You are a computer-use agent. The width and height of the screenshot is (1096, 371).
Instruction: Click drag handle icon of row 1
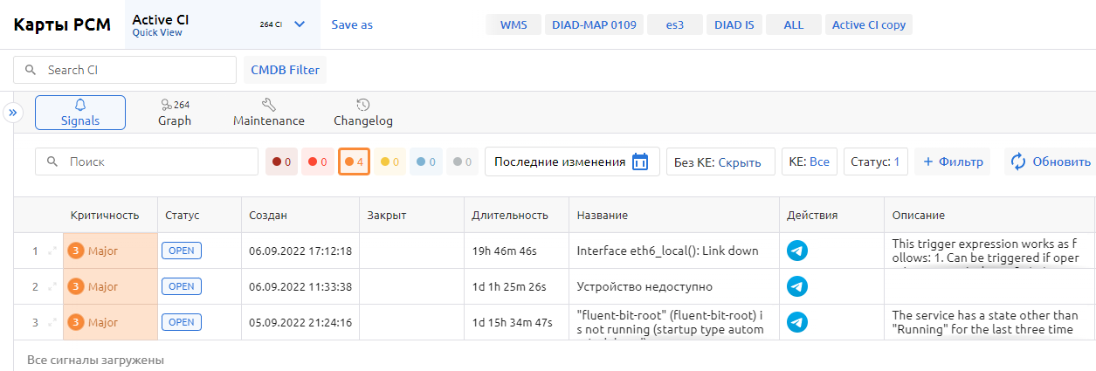pos(52,251)
